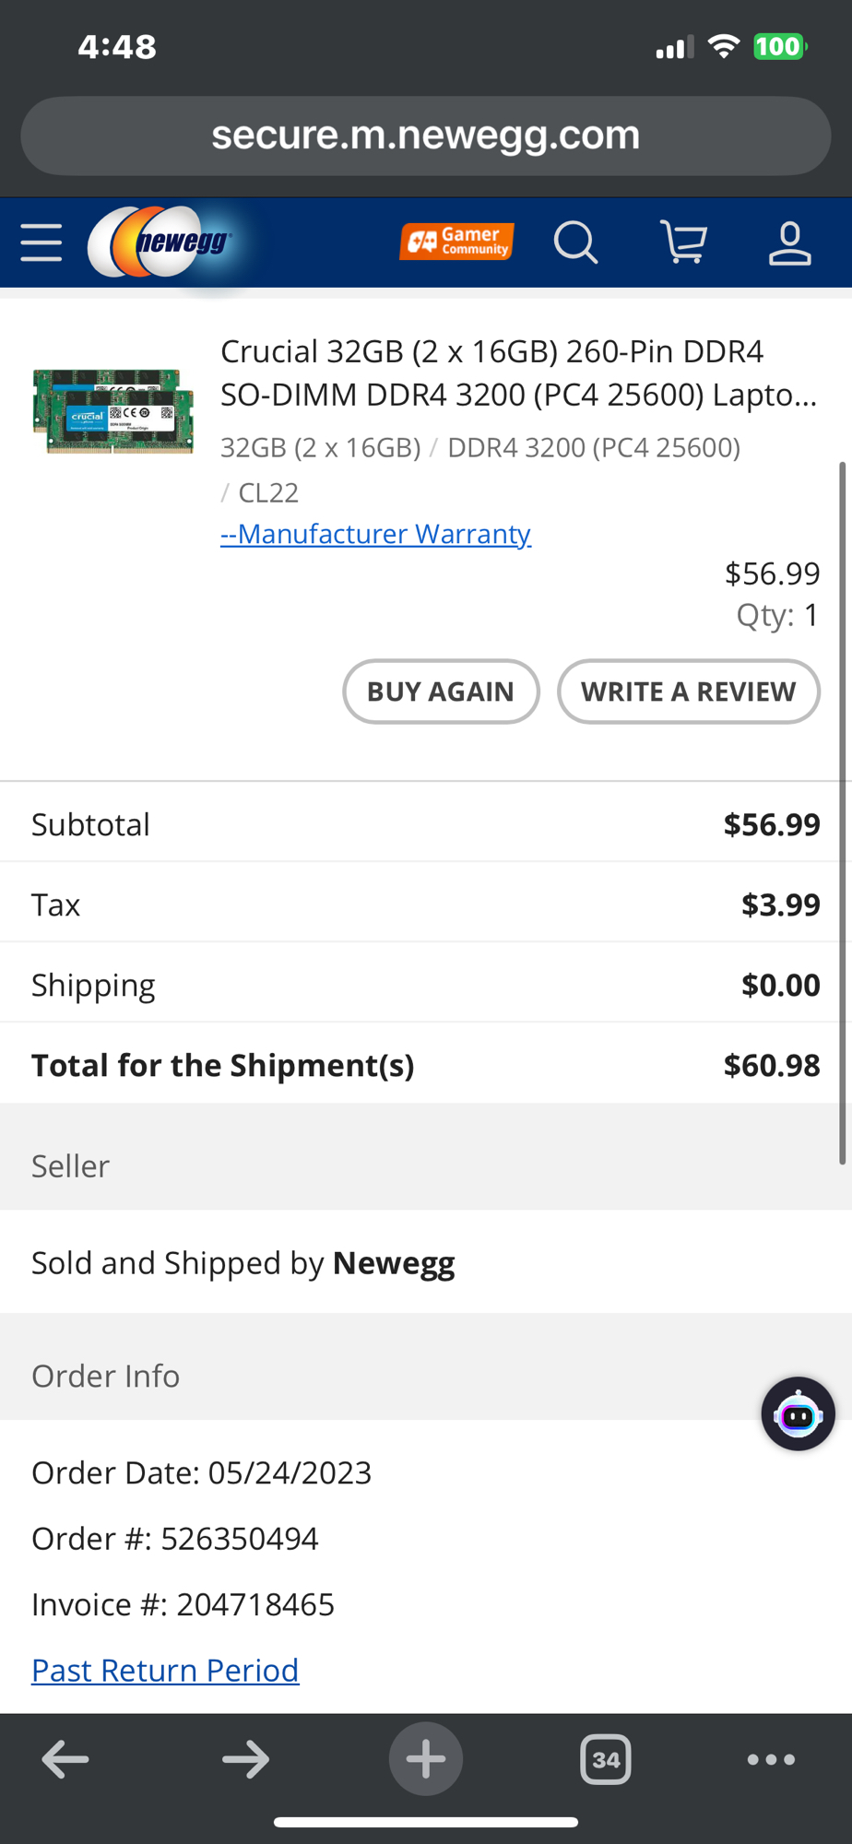Open the chatbot assistant bubble

click(798, 1414)
